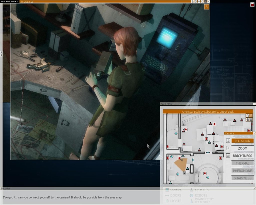256x205 pixels.
Task: Select ROTATION camera mode
Action: pos(242,141)
